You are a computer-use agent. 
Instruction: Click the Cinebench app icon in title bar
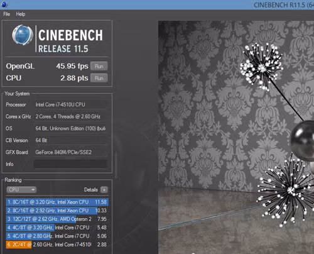click(x=4, y=4)
